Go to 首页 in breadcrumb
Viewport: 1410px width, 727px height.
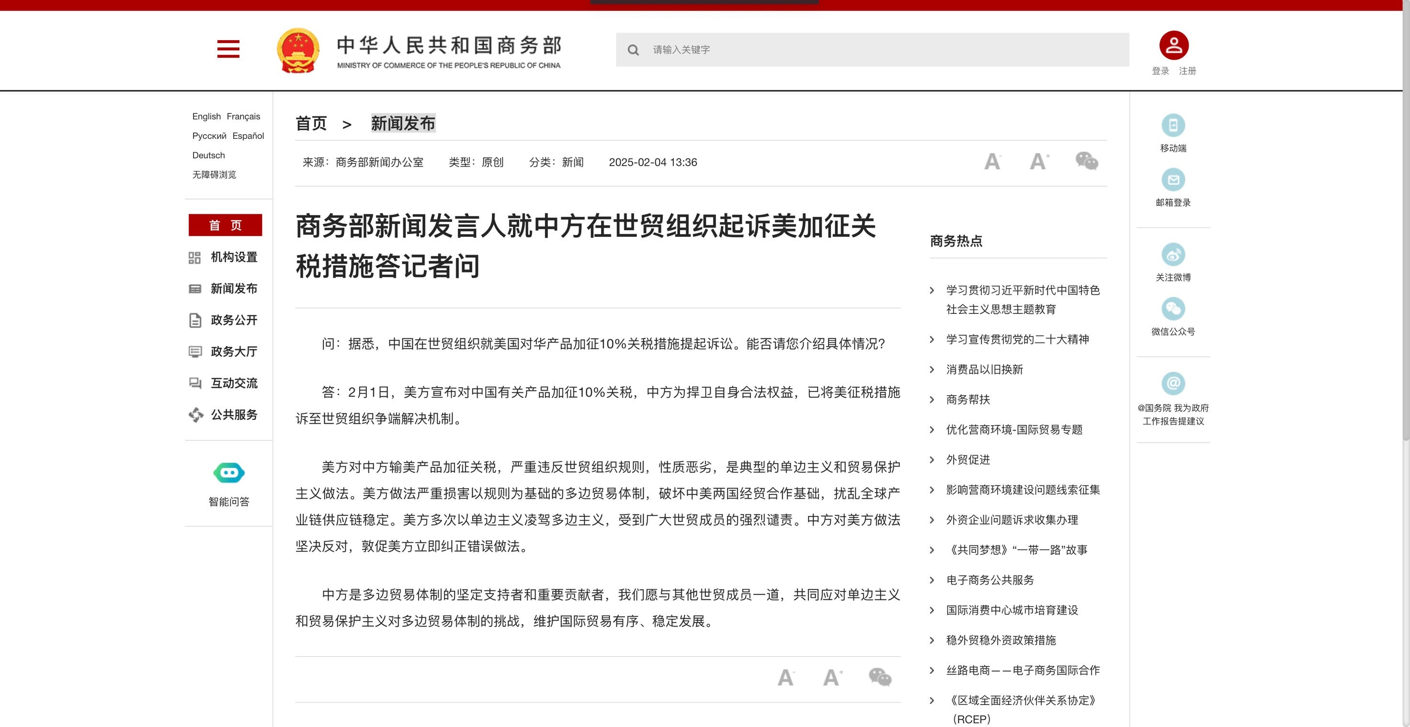coord(311,123)
